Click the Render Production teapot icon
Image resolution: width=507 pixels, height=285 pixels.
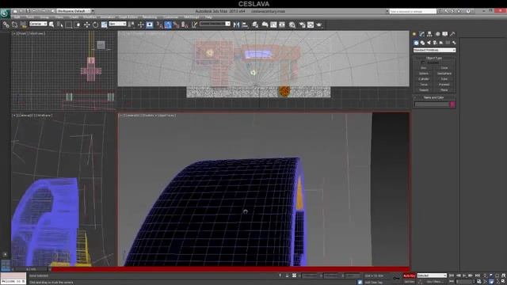pos(319,25)
